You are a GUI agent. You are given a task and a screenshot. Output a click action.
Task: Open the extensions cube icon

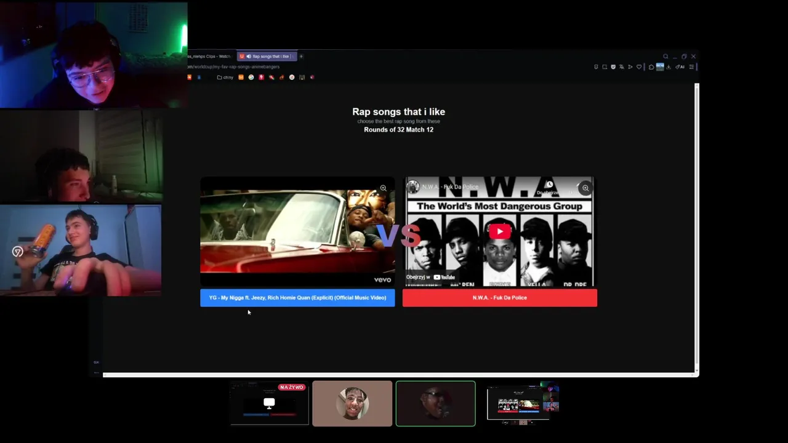[651, 66]
